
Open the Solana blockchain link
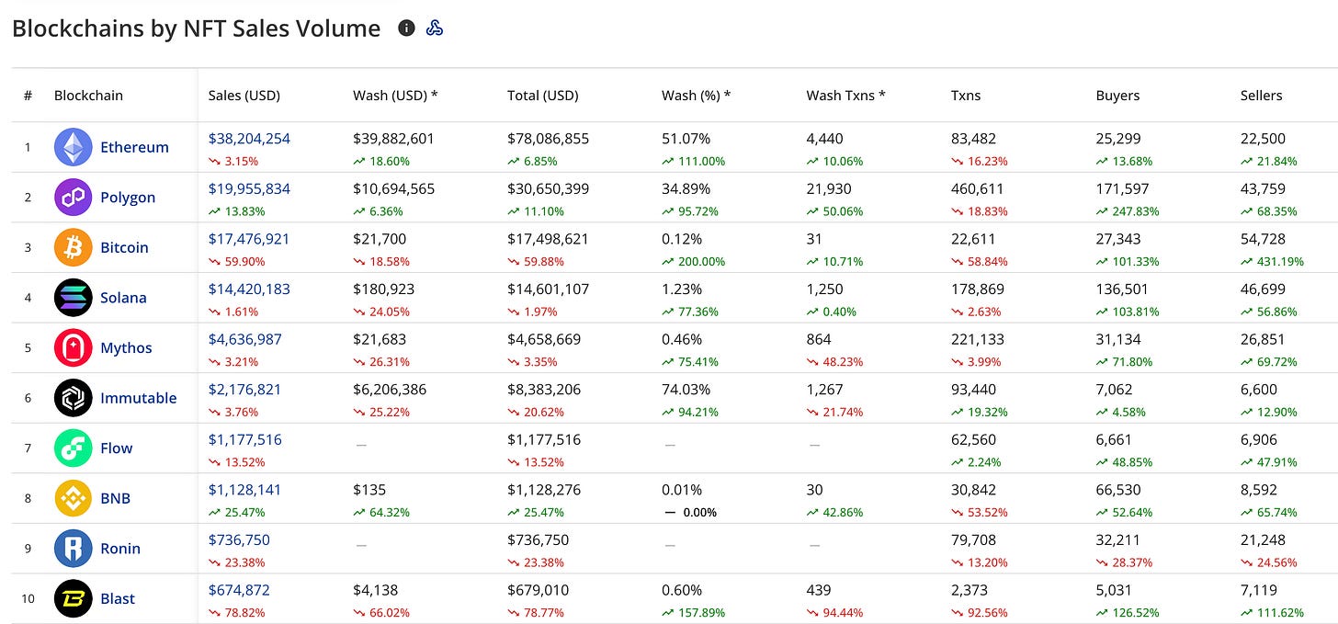123,298
